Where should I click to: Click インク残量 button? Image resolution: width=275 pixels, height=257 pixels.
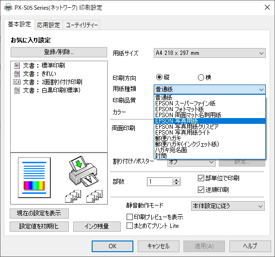97,226
